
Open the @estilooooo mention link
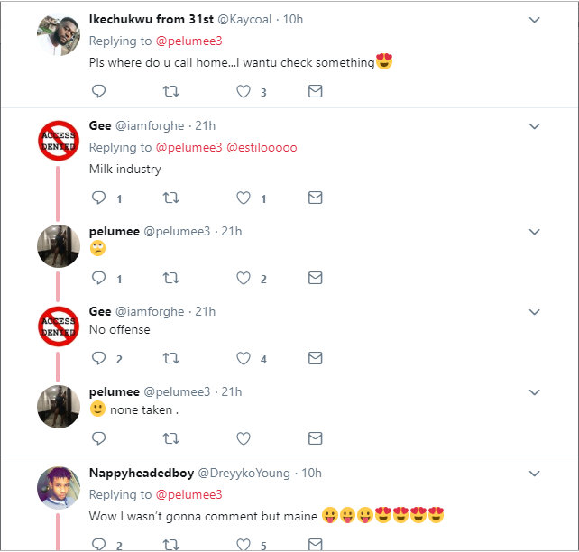tap(262, 147)
